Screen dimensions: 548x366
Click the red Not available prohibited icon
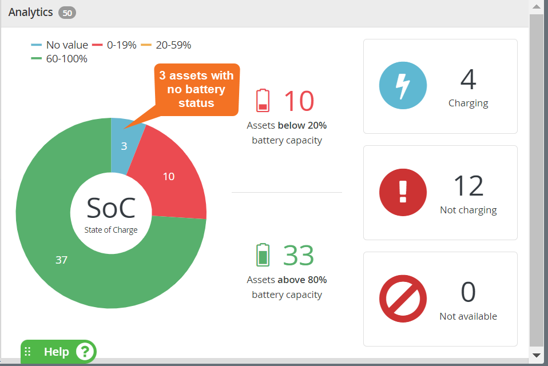tap(403, 299)
